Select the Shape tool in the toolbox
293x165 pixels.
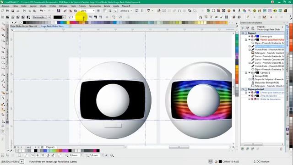(3, 29)
